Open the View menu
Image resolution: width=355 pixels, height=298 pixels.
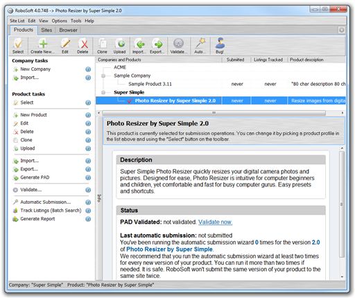[44, 21]
